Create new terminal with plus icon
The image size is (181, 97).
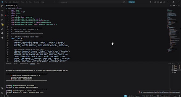[169, 63]
